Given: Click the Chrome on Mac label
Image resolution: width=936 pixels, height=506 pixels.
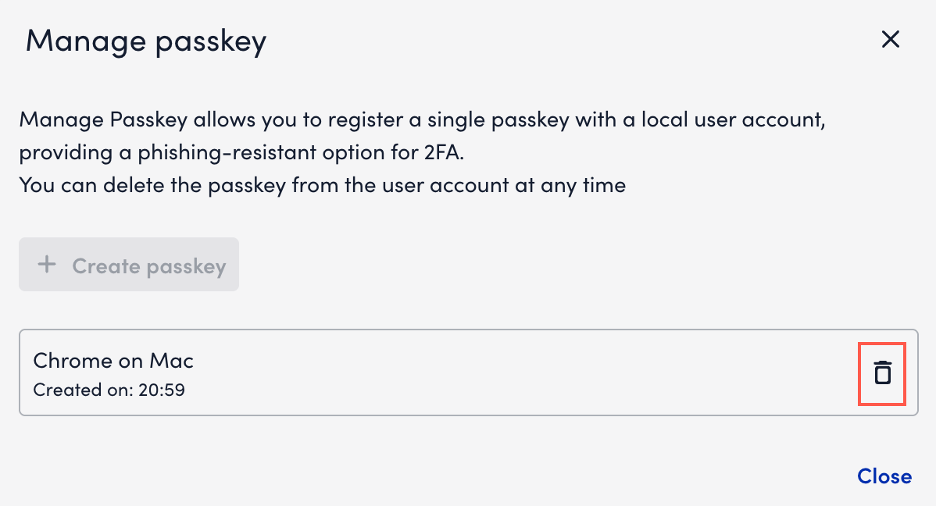Looking at the screenshot, I should (113, 361).
